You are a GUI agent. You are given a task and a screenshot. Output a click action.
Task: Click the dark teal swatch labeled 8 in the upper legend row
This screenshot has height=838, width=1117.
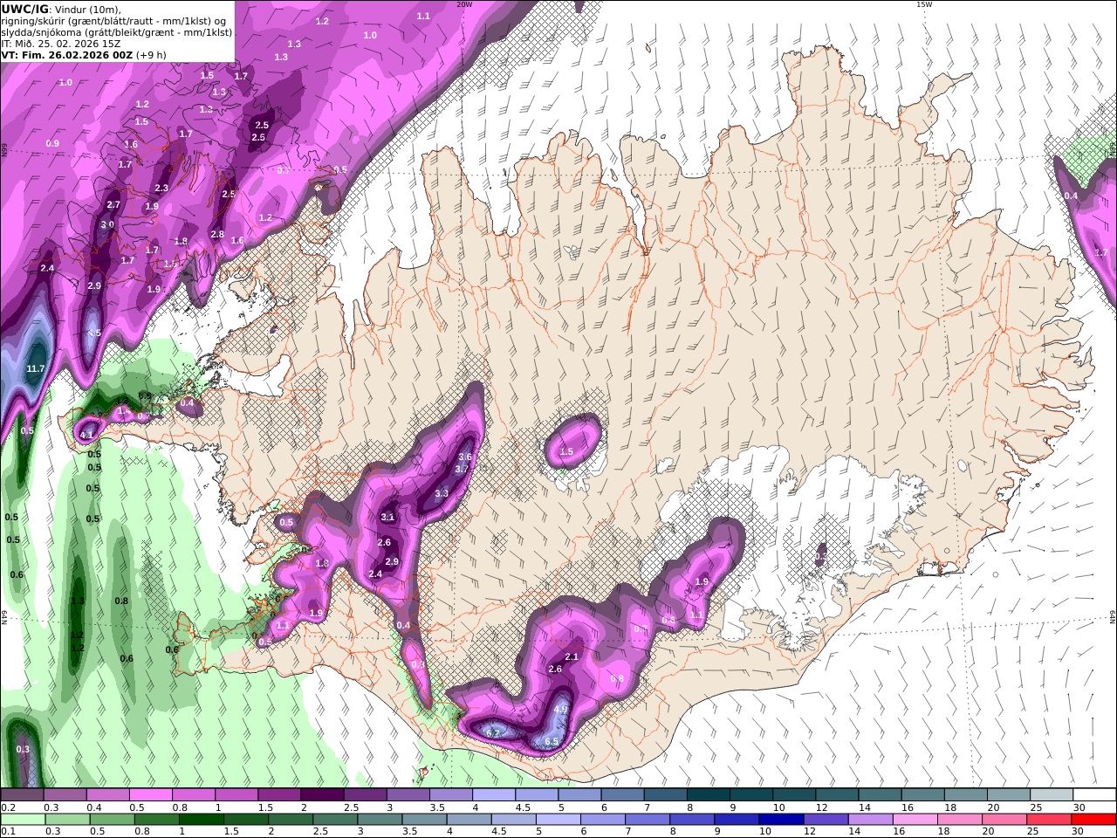(709, 794)
